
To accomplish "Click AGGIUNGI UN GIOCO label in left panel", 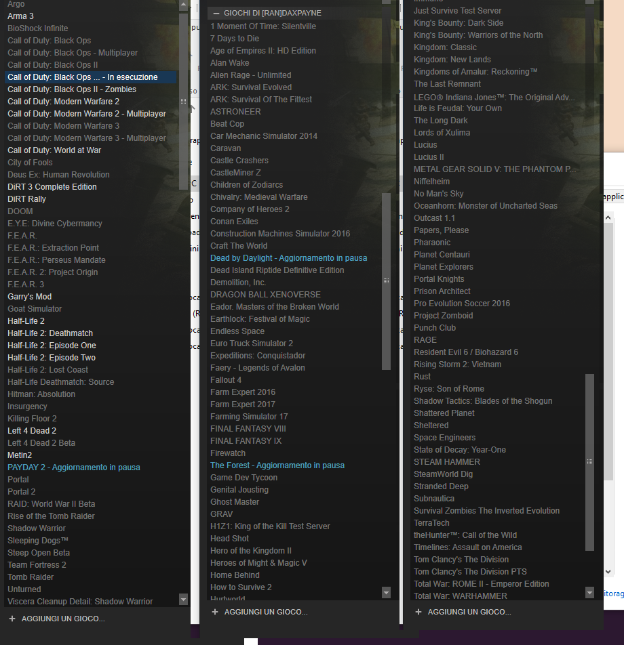I will (x=63, y=619).
